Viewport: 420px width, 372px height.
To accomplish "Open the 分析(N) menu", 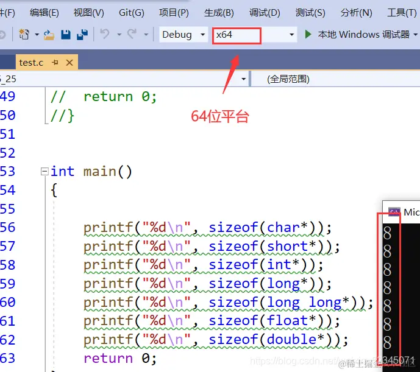I will [x=356, y=13].
